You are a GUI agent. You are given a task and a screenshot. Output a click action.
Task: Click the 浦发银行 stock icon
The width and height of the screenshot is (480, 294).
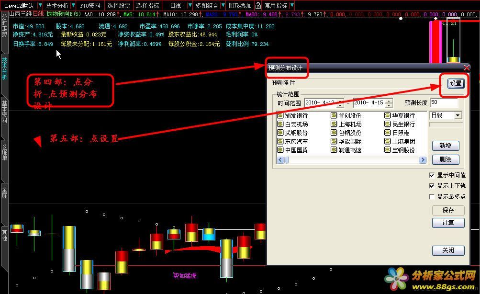[280, 116]
